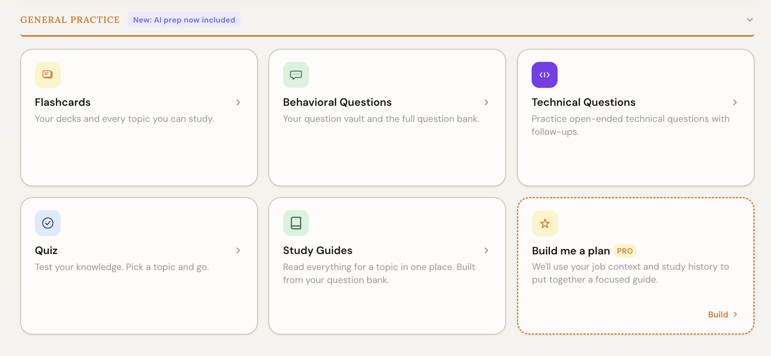Image resolution: width=771 pixels, height=356 pixels.
Task: Click the Behavioral Questions speech bubble icon
Action: coord(296,75)
